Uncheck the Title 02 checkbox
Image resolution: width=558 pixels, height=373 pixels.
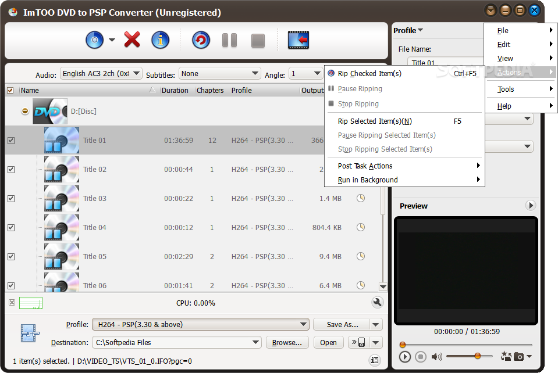point(11,170)
